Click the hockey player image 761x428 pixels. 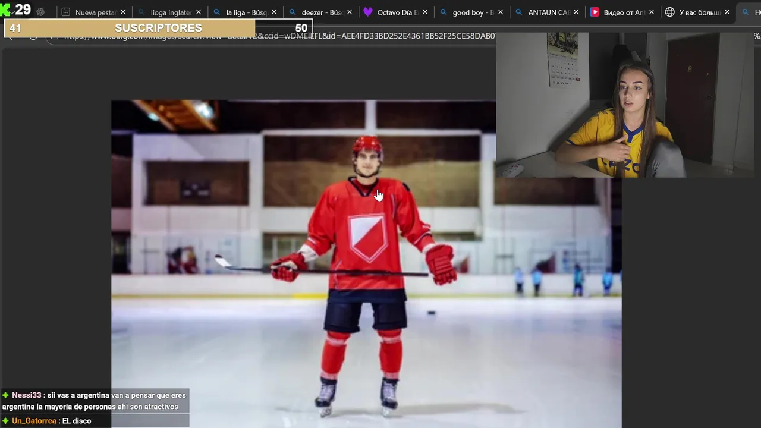pos(366,264)
